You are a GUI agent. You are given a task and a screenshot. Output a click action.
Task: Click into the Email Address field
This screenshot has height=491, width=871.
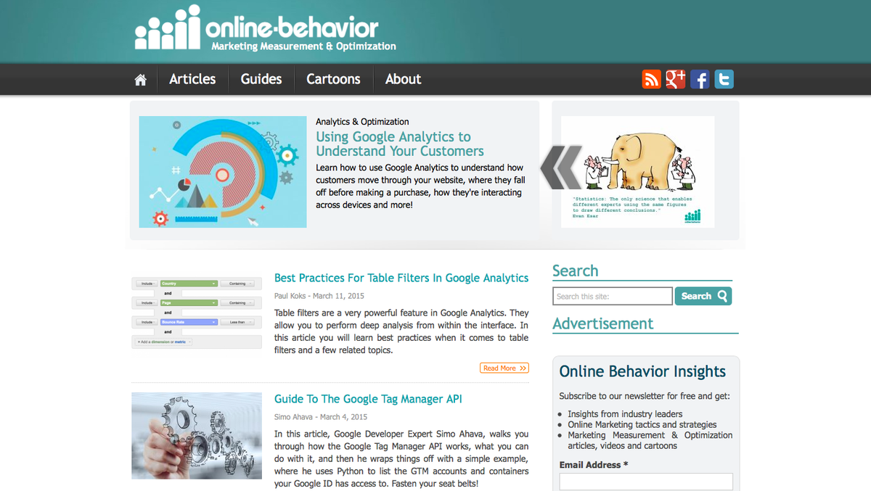(646, 482)
